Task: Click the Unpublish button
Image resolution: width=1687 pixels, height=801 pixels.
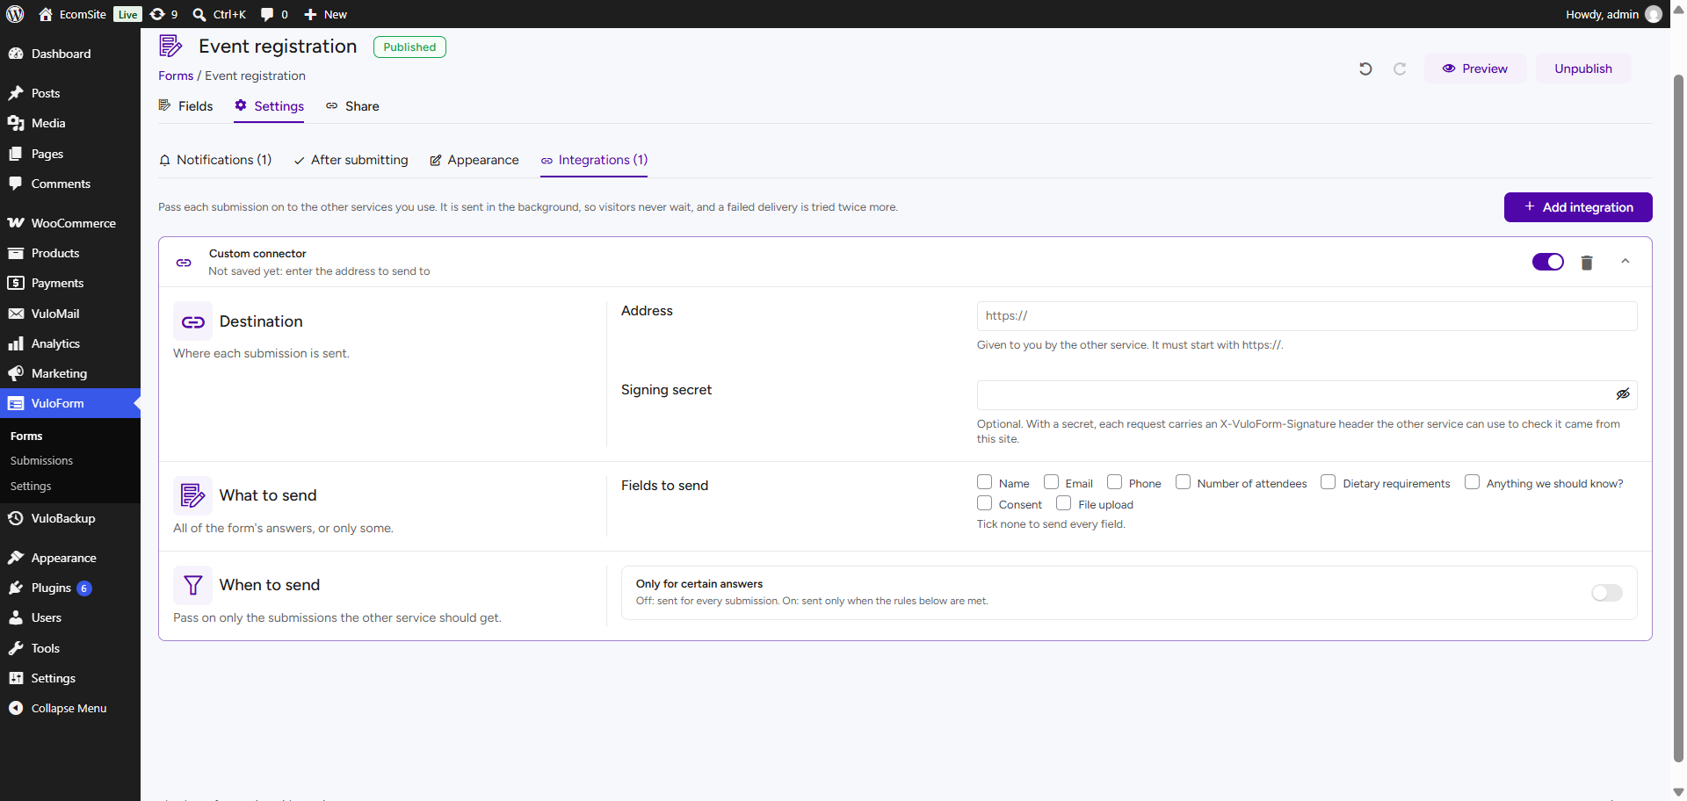Action: pos(1583,69)
